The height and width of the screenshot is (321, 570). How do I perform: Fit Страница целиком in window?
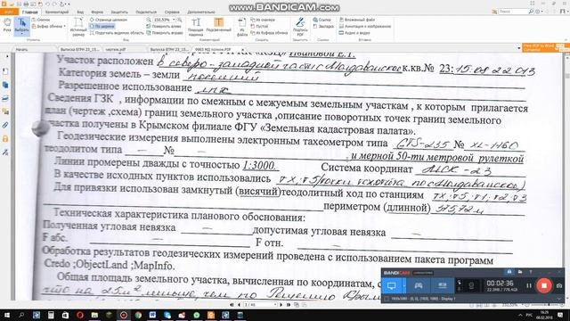[109, 20]
